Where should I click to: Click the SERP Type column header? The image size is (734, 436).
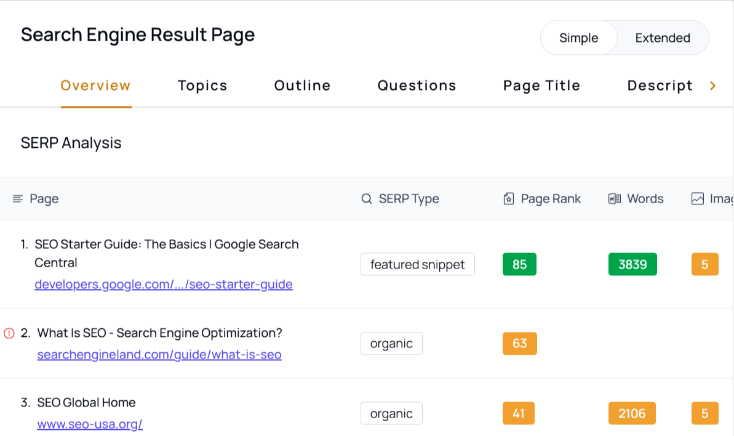(409, 198)
